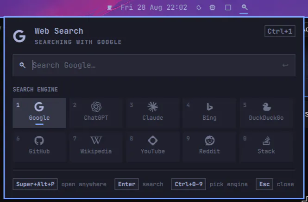The width and height of the screenshot is (308, 202).
Task: Click the return arrow icon in search field
Action: tap(285, 65)
